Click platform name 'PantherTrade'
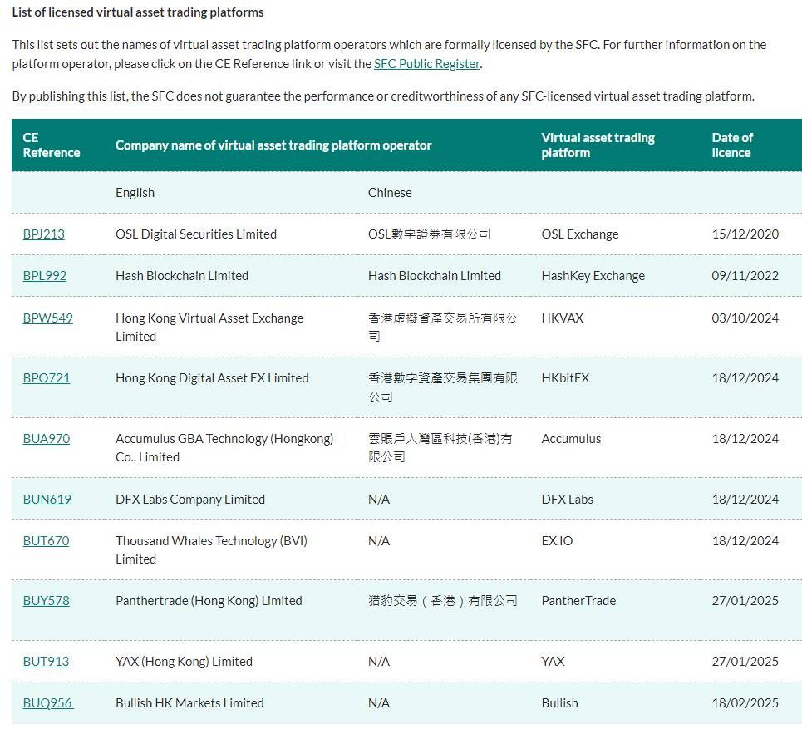802x729 pixels. (579, 601)
